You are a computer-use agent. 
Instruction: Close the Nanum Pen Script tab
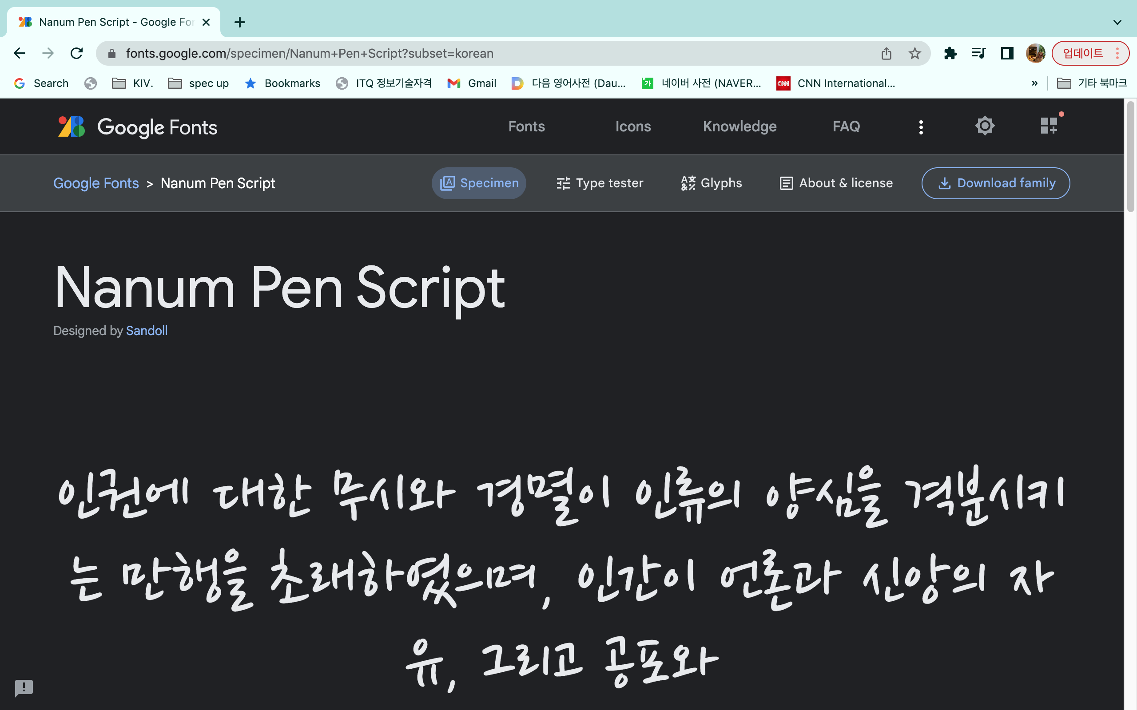point(206,22)
